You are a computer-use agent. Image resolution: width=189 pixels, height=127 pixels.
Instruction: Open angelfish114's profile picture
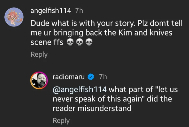point(14,17)
